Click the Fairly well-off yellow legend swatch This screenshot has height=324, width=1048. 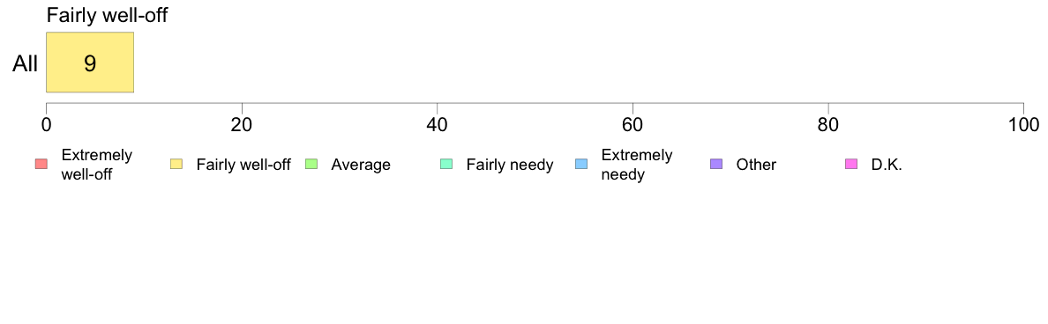(176, 164)
